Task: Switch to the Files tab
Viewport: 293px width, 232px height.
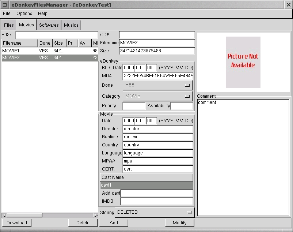Action: coord(9,25)
